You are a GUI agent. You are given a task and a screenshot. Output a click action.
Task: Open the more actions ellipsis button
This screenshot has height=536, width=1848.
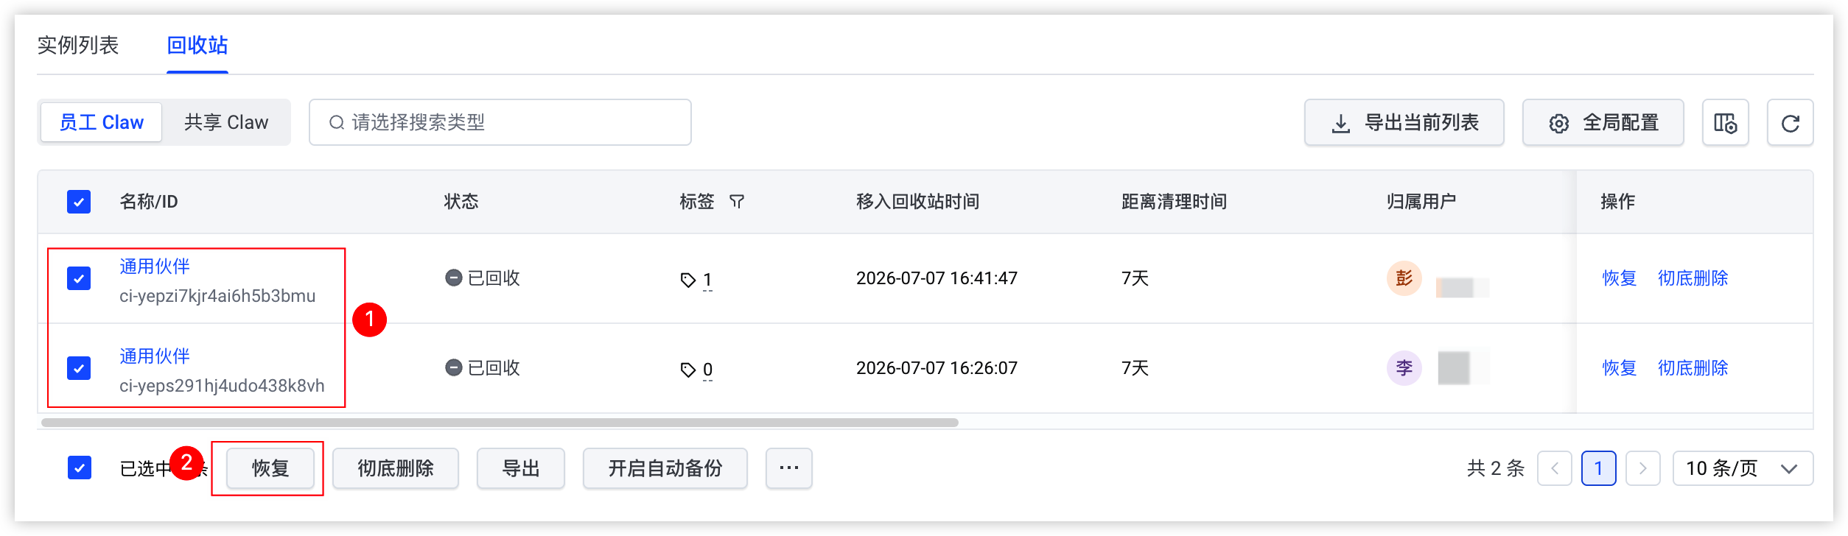[788, 468]
